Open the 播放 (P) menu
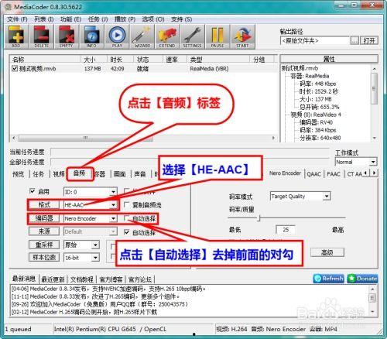This screenshot has width=387, height=339. coord(125,19)
